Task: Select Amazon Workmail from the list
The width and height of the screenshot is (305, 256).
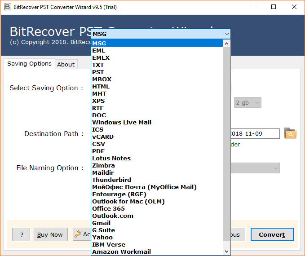Action: coord(157,252)
